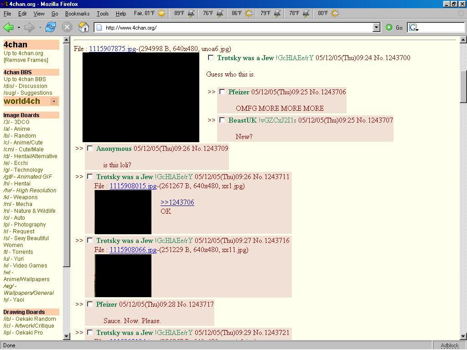
Task: Click the [Remove Frames] link
Action: coord(26,60)
